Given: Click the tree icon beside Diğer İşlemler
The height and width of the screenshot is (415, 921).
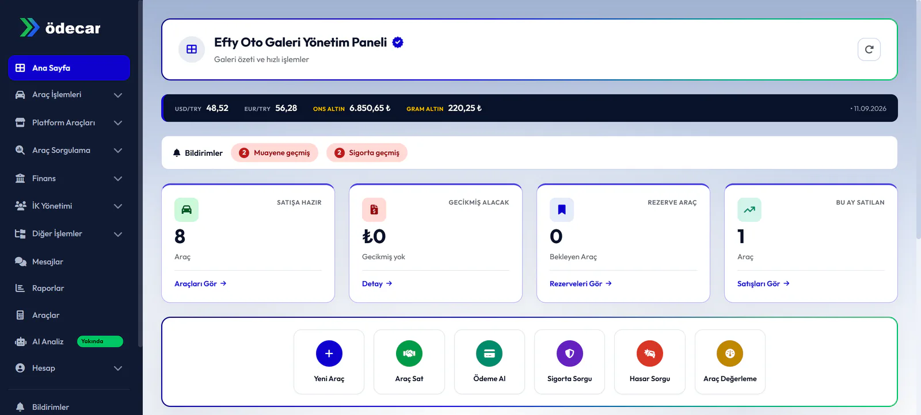Looking at the screenshot, I should (x=20, y=234).
